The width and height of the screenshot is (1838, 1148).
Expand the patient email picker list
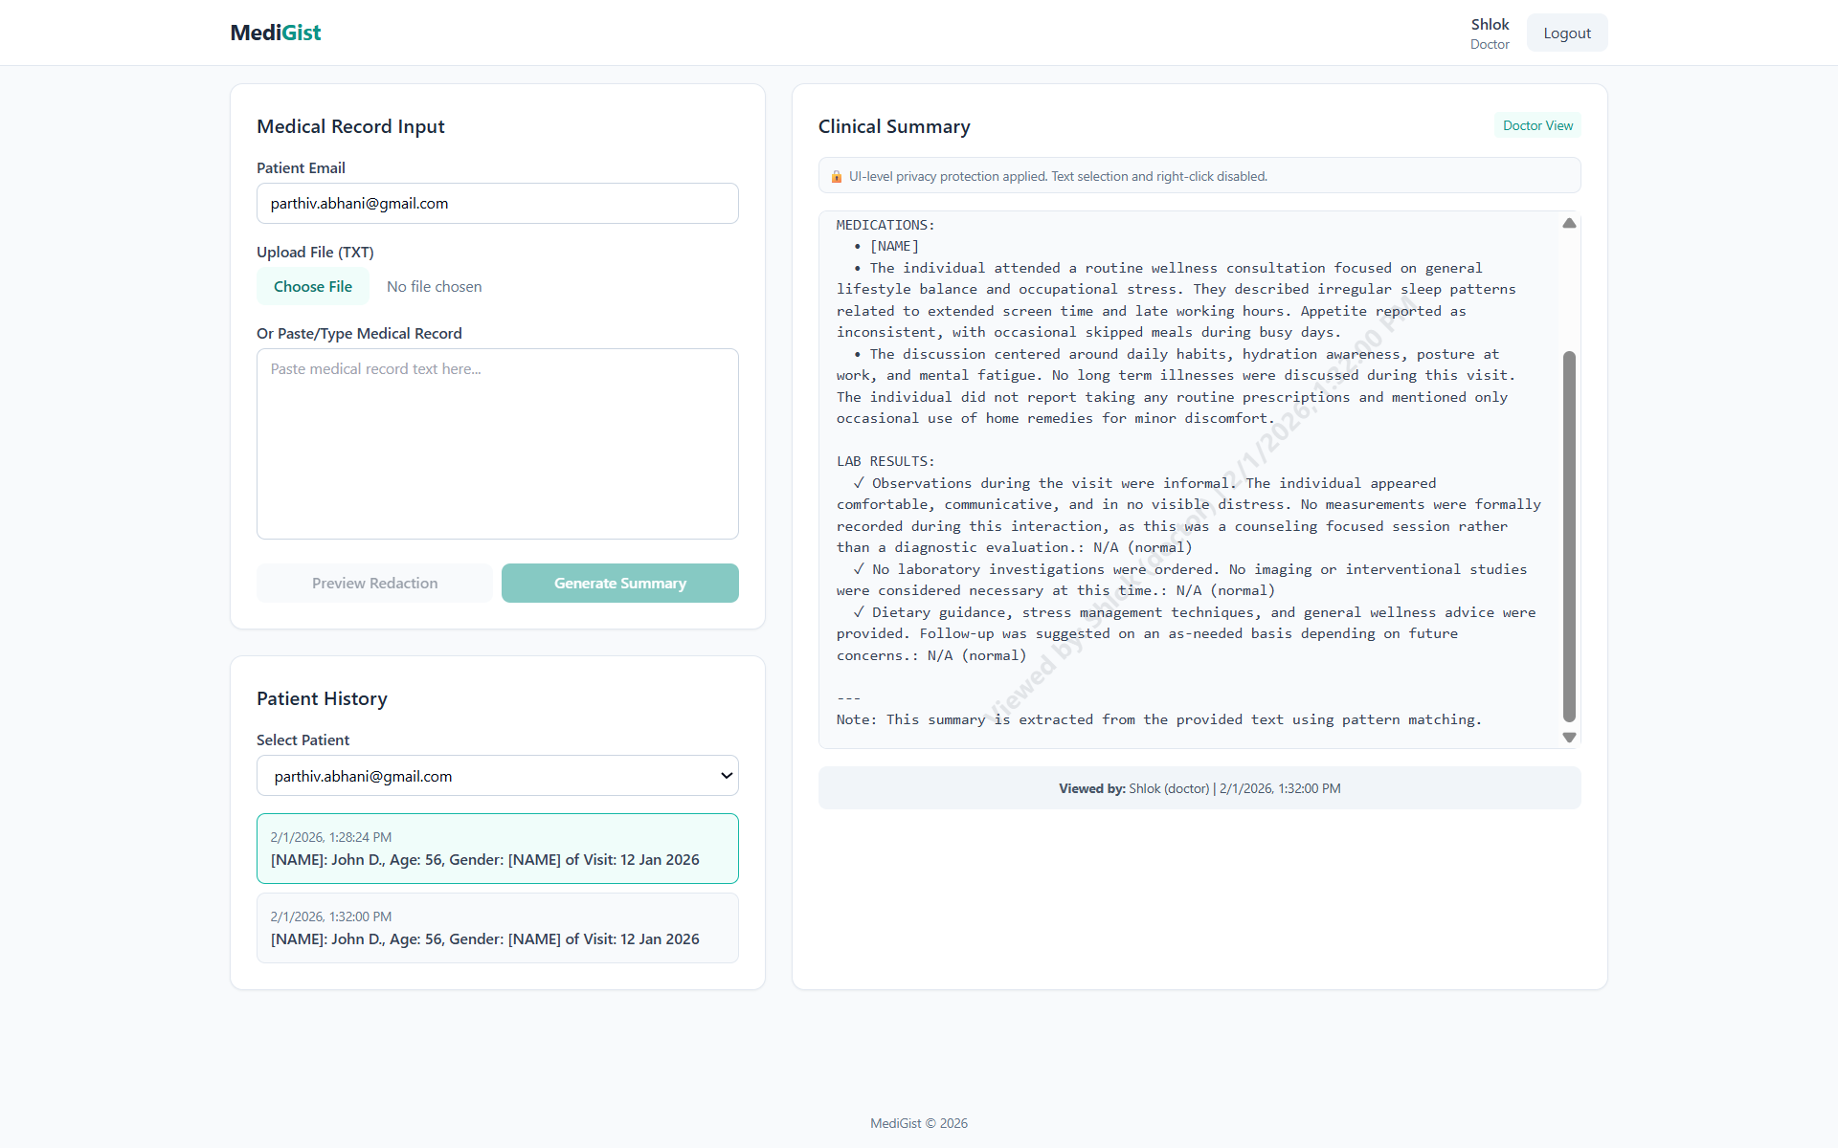pos(497,776)
